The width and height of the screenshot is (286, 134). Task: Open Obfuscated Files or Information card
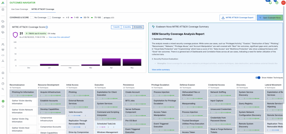point(193,95)
